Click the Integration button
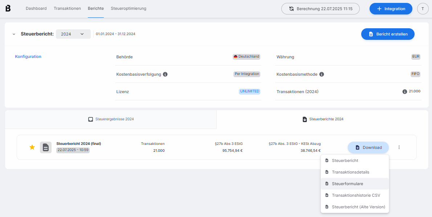432x217 pixels. click(x=391, y=9)
